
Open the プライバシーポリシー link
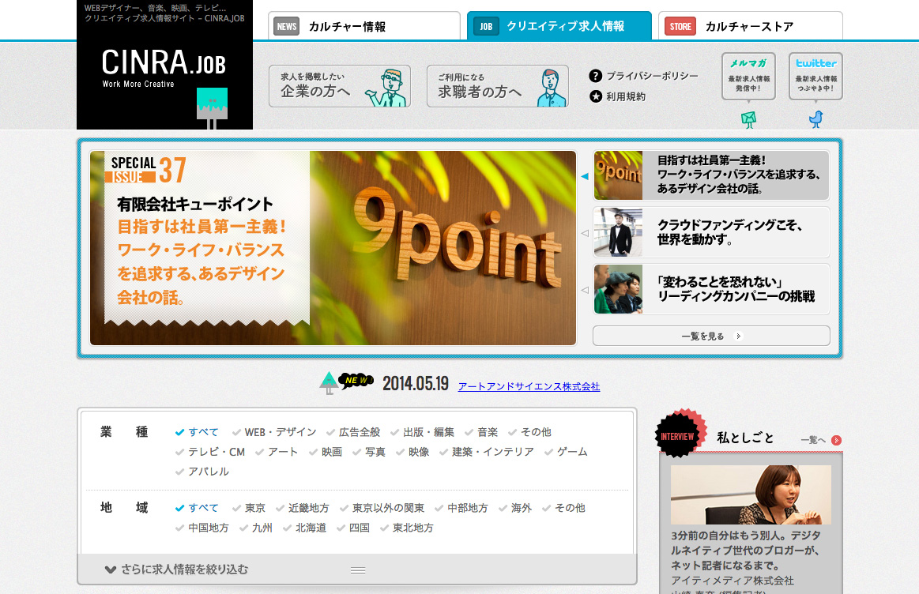click(652, 76)
